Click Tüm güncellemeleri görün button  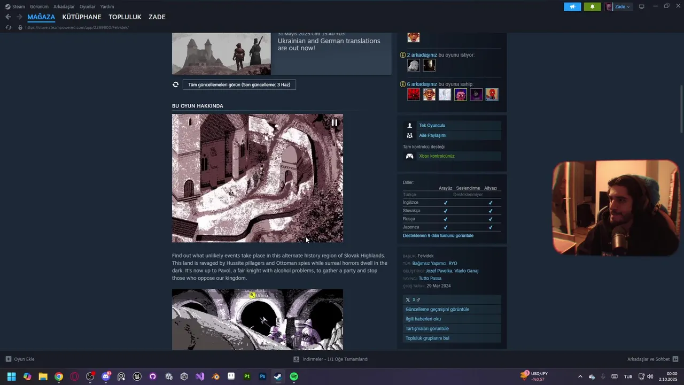239,84
